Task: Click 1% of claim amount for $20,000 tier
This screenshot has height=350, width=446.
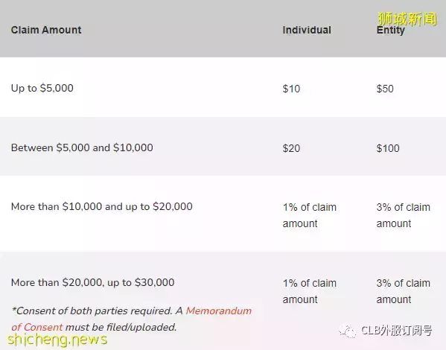Action: [310, 215]
